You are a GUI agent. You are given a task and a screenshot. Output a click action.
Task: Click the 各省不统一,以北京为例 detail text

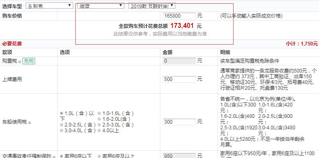[258, 99]
